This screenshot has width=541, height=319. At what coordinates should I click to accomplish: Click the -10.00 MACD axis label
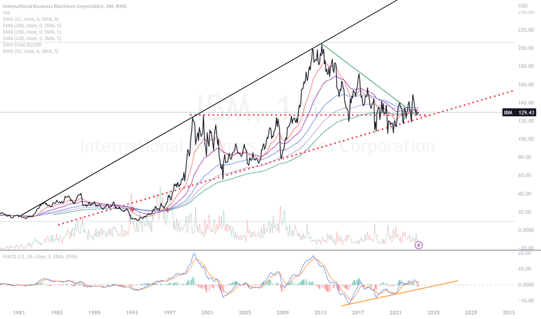(x=526, y=300)
